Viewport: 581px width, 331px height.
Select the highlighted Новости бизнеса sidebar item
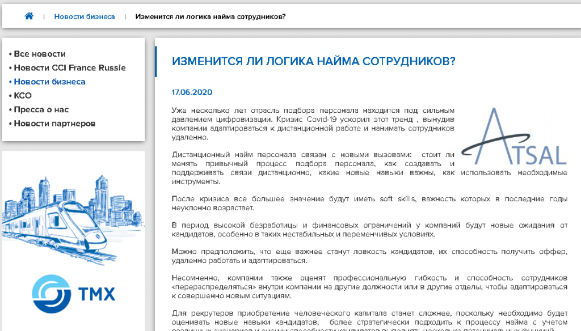click(49, 82)
